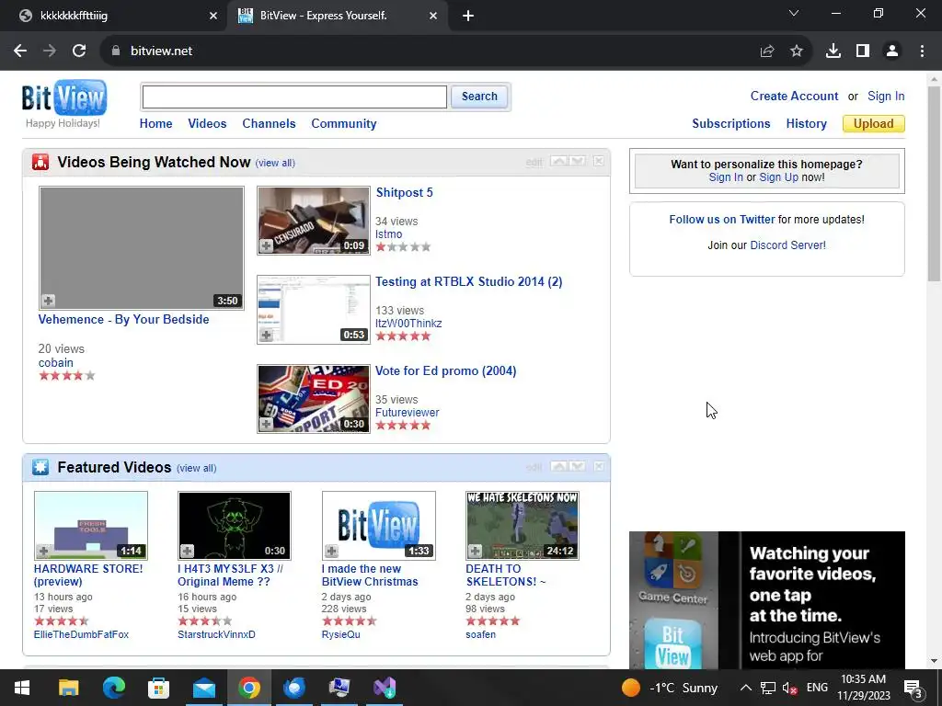Click the blue Featured Videos star icon

(x=40, y=467)
